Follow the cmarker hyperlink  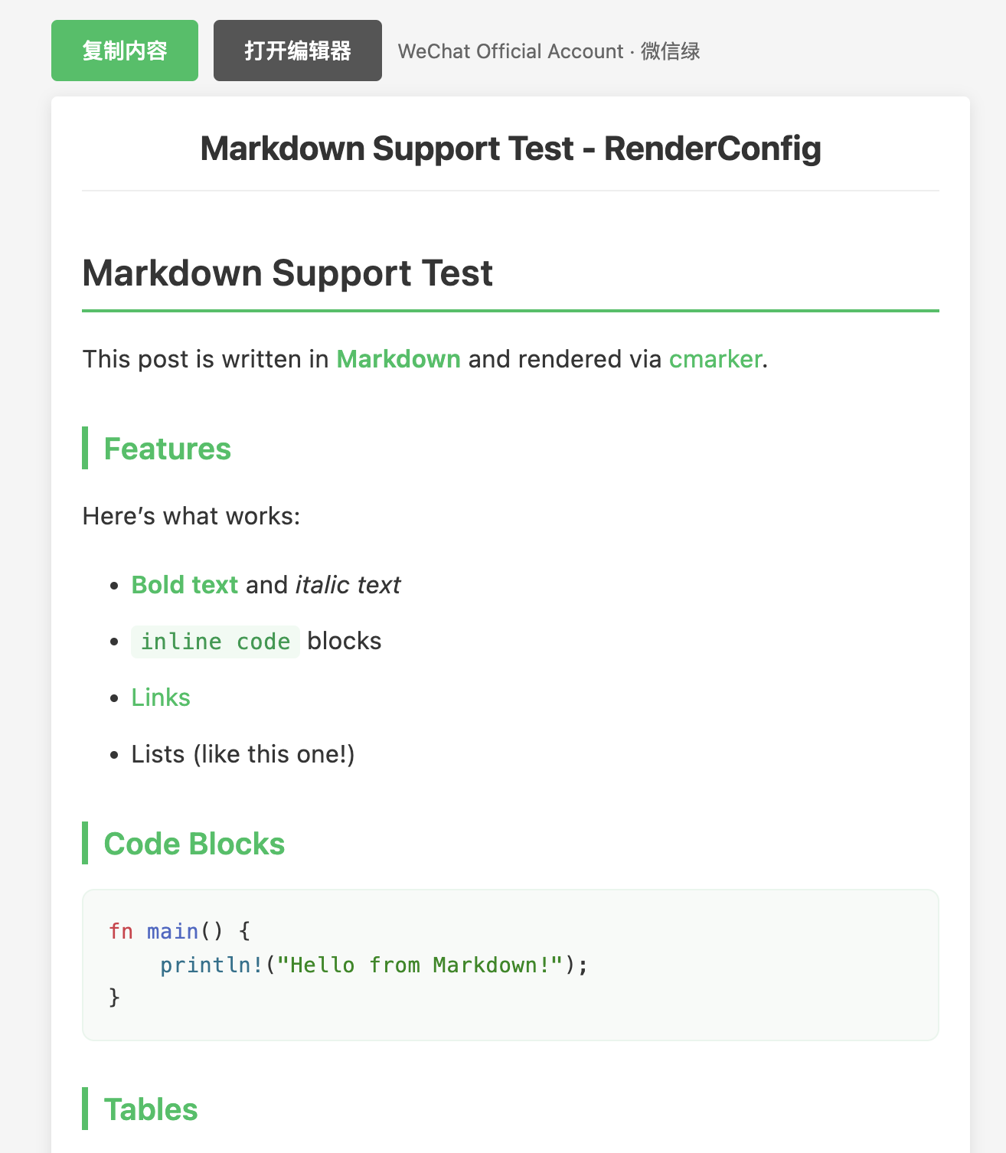point(715,359)
